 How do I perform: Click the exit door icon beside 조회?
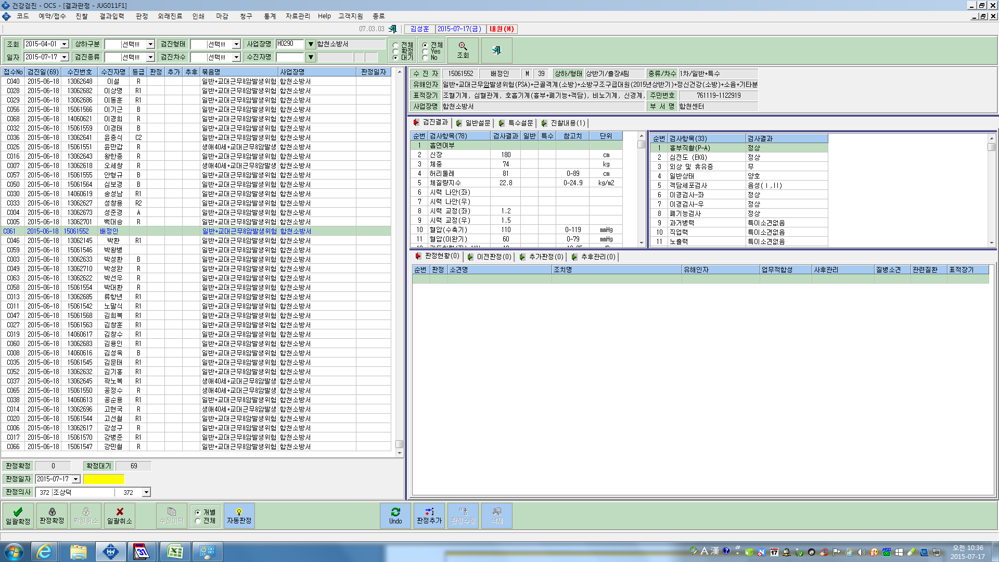(x=496, y=50)
